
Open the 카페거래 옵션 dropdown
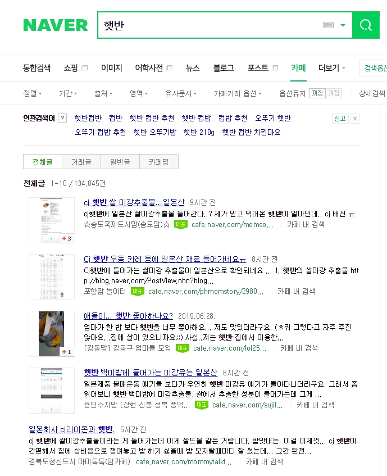238,93
